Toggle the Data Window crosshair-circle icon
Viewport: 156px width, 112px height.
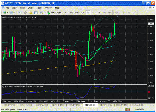25,13
